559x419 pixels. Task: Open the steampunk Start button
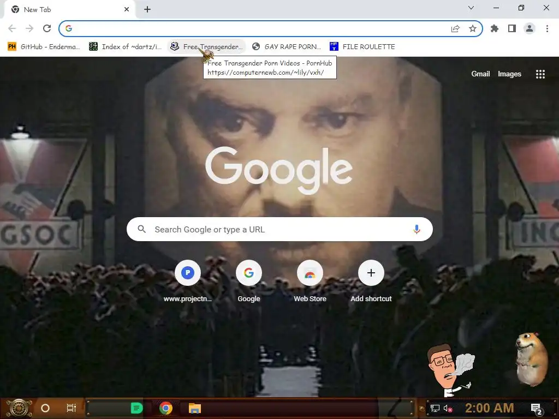coord(19,408)
